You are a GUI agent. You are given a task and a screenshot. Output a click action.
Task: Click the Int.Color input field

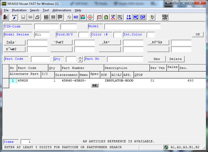click(x=151, y=35)
